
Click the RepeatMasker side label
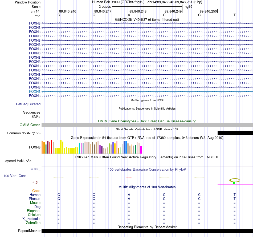(x=29, y=231)
